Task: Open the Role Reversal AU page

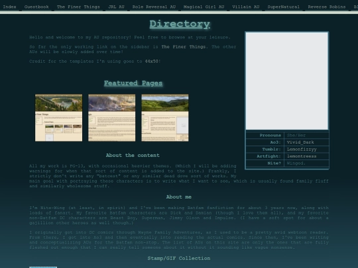Action: click(x=154, y=7)
